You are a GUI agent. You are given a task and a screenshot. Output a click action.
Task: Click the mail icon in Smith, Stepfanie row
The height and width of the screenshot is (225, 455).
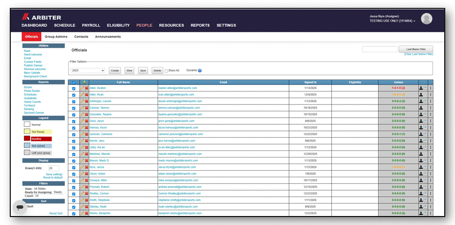pyautogui.click(x=425, y=200)
